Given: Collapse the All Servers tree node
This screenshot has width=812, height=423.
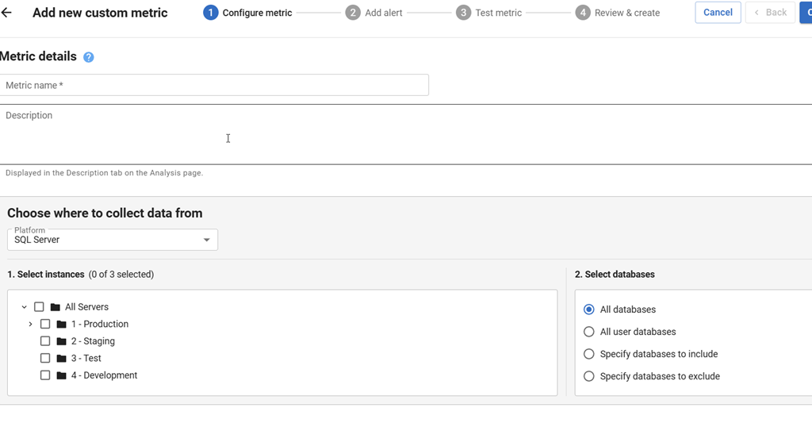Looking at the screenshot, I should pos(25,307).
